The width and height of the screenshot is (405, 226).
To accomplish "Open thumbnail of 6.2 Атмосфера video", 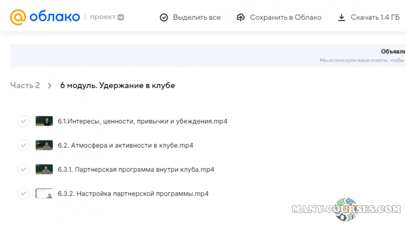I will [44, 145].
